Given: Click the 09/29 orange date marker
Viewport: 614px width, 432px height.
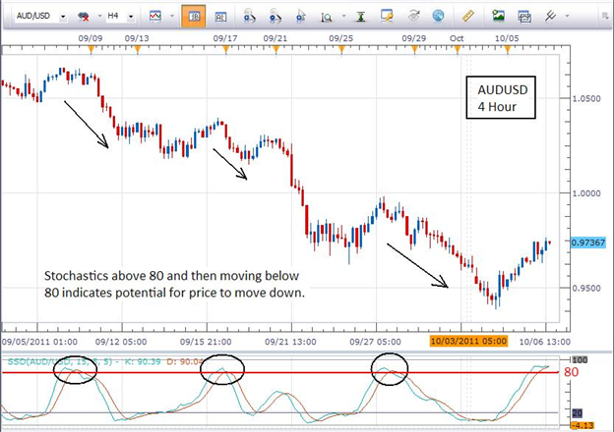Looking at the screenshot, I should [414, 49].
